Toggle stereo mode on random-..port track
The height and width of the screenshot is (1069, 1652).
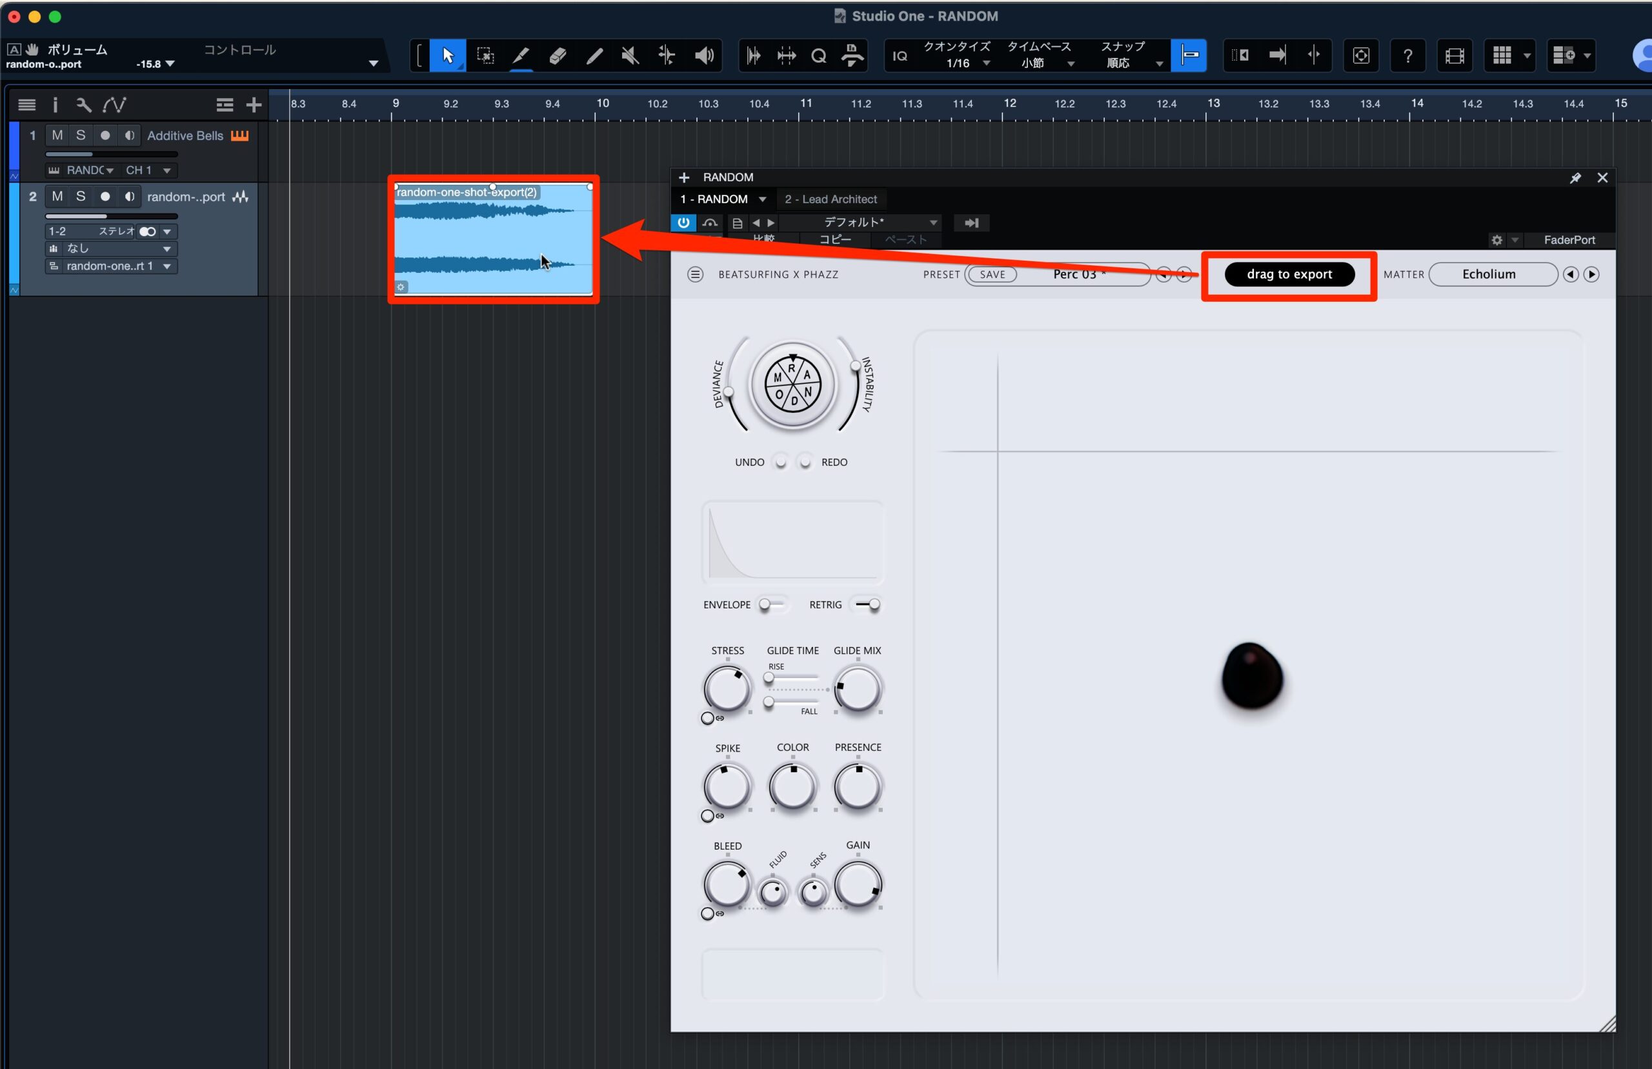(147, 231)
